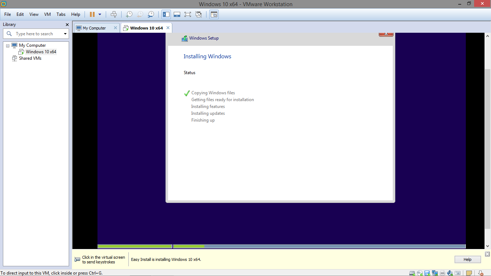This screenshot has height=276, width=491.
Task: Click the sound card status icon
Action: pos(450,273)
